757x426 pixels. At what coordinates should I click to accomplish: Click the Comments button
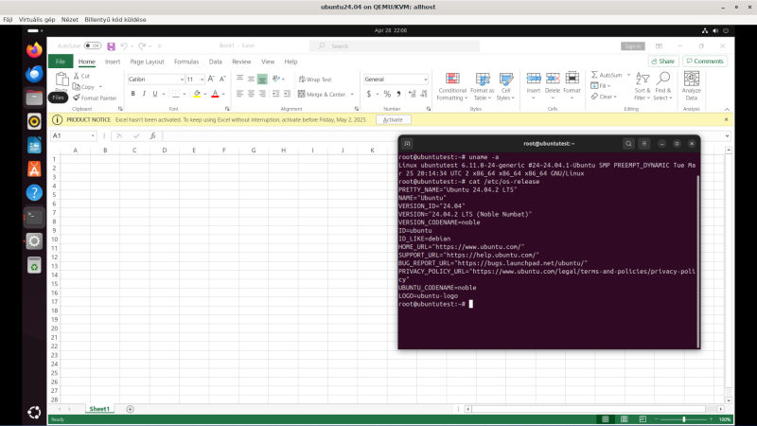click(705, 62)
